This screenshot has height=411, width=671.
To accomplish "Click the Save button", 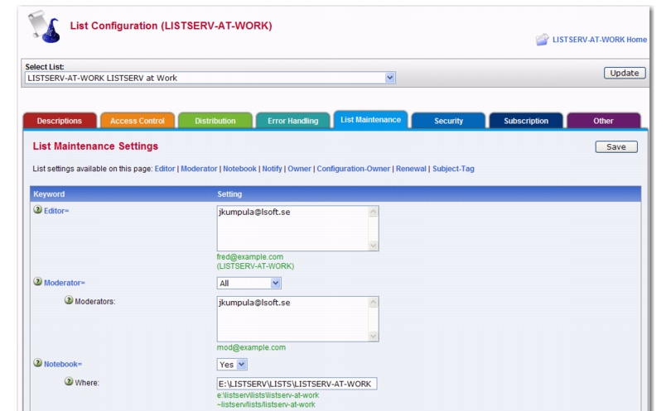I will click(616, 147).
